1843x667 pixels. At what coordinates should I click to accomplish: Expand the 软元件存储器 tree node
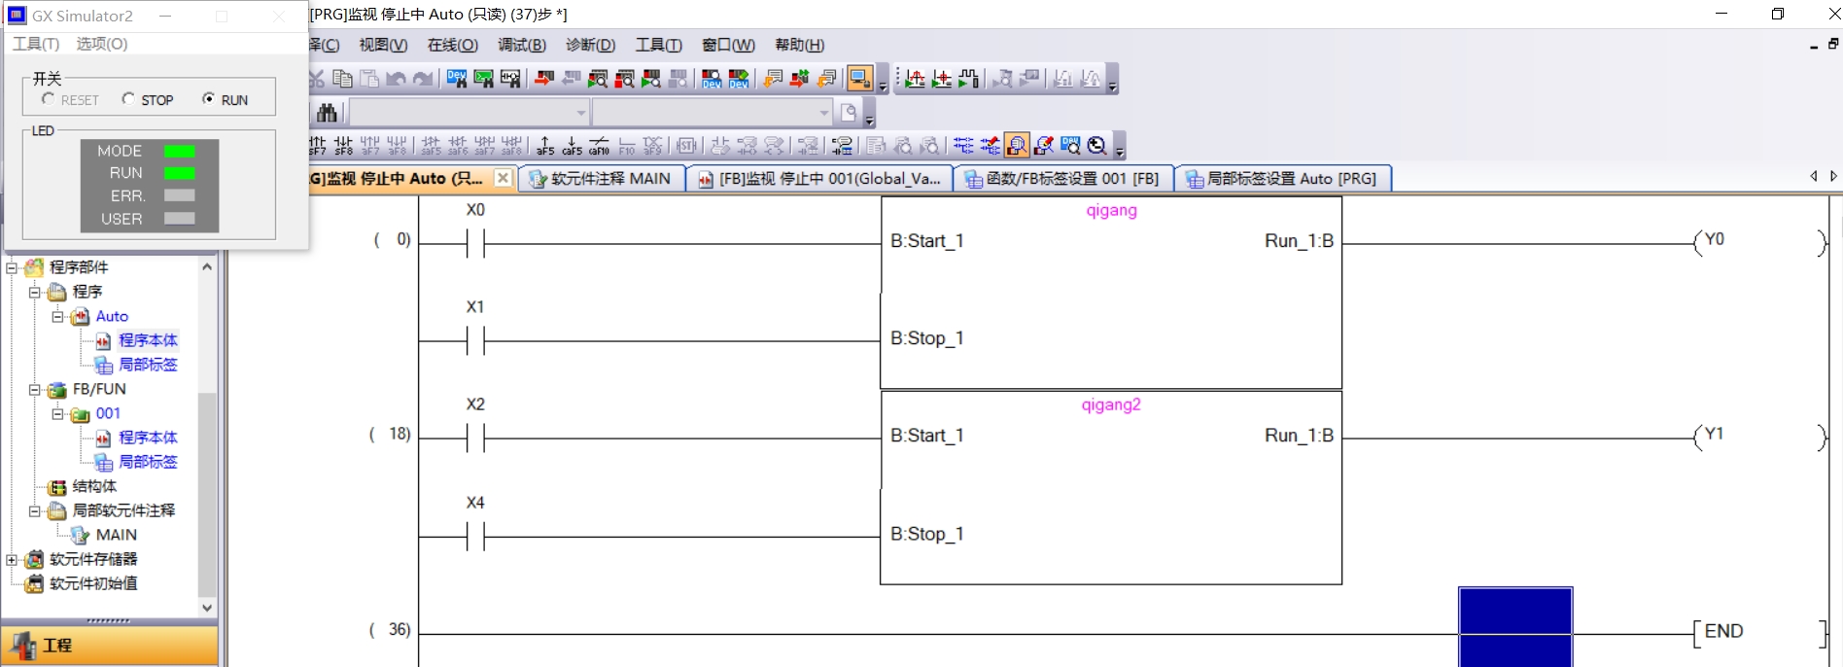point(12,560)
